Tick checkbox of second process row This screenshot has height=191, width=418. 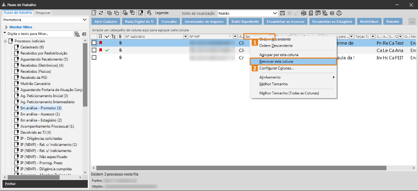point(94,50)
